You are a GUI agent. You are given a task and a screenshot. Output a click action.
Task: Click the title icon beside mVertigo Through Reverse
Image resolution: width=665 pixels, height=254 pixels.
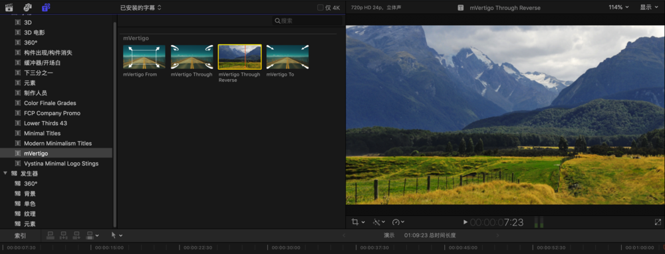pyautogui.click(x=461, y=7)
